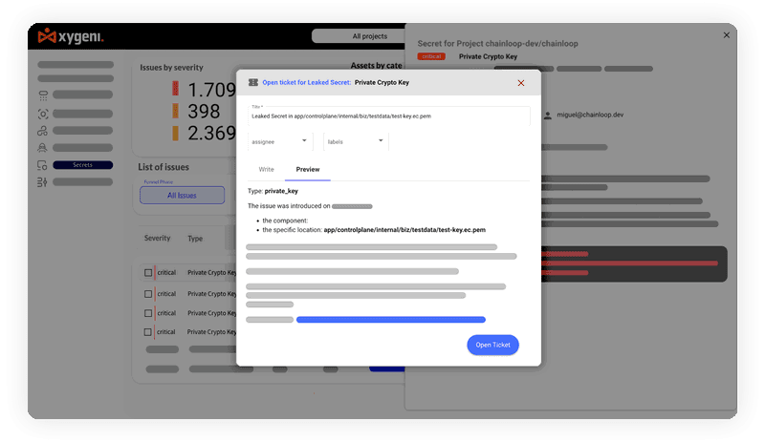Image resolution: width=765 pixels, height=442 pixels.
Task: Check the second critical issue row checkbox
Action: tap(148, 293)
